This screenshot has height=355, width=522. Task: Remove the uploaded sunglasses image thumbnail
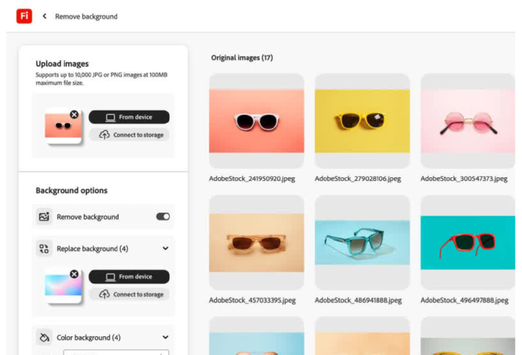coord(74,115)
